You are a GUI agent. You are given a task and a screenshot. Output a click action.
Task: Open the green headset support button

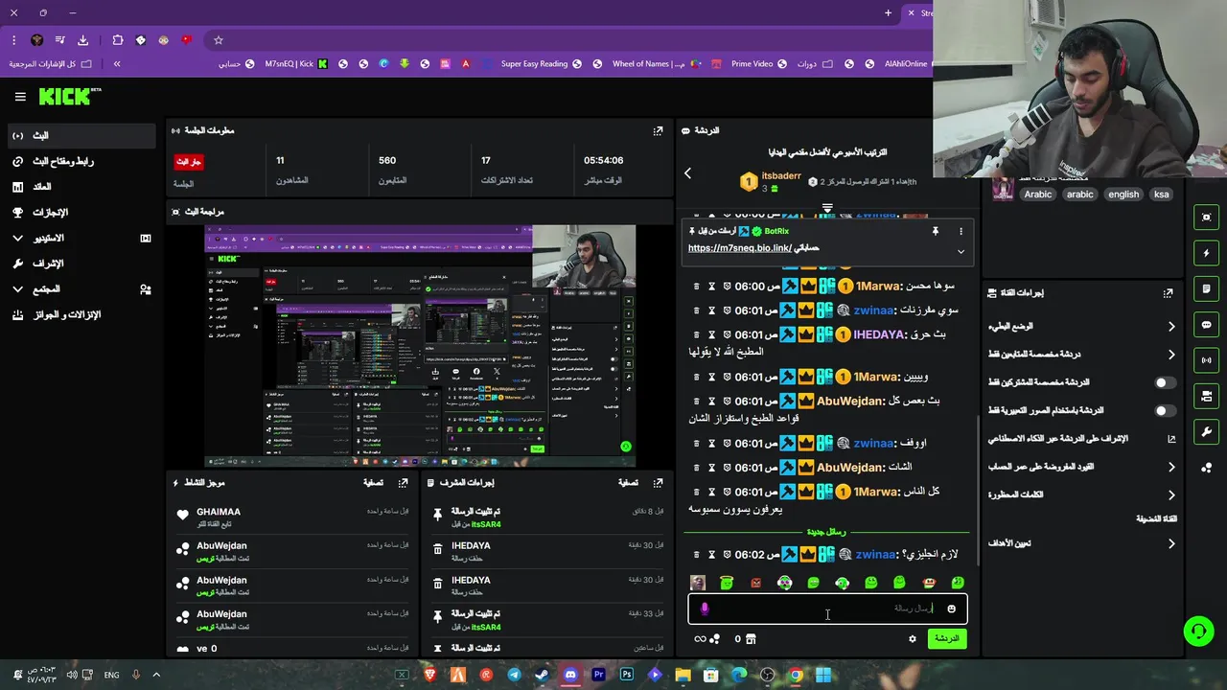point(1198,631)
